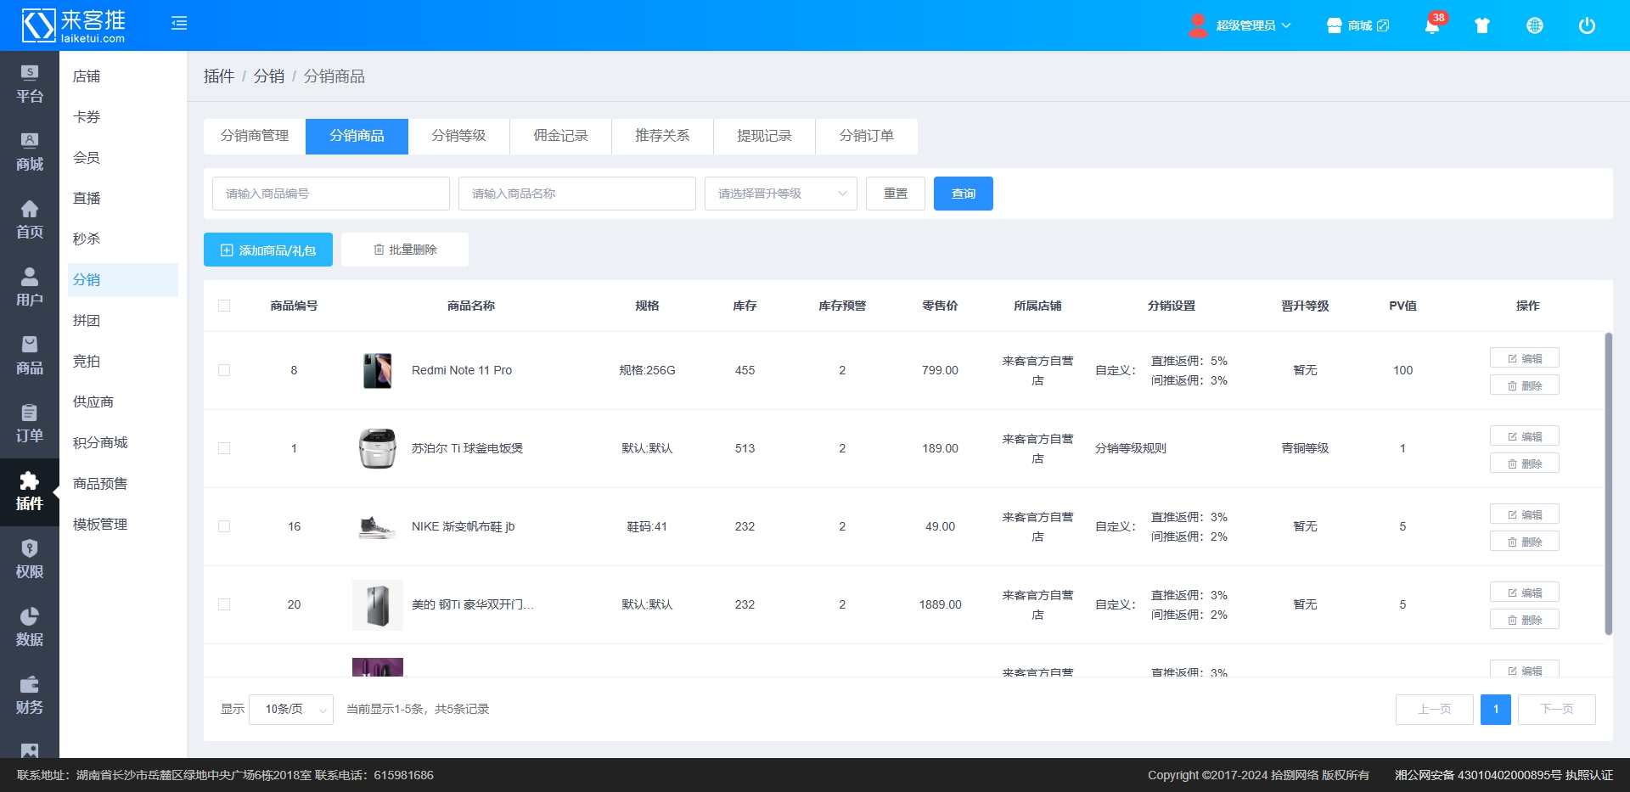Switch to the 佣金记录 tab
This screenshot has height=792, width=1630.
click(x=560, y=136)
